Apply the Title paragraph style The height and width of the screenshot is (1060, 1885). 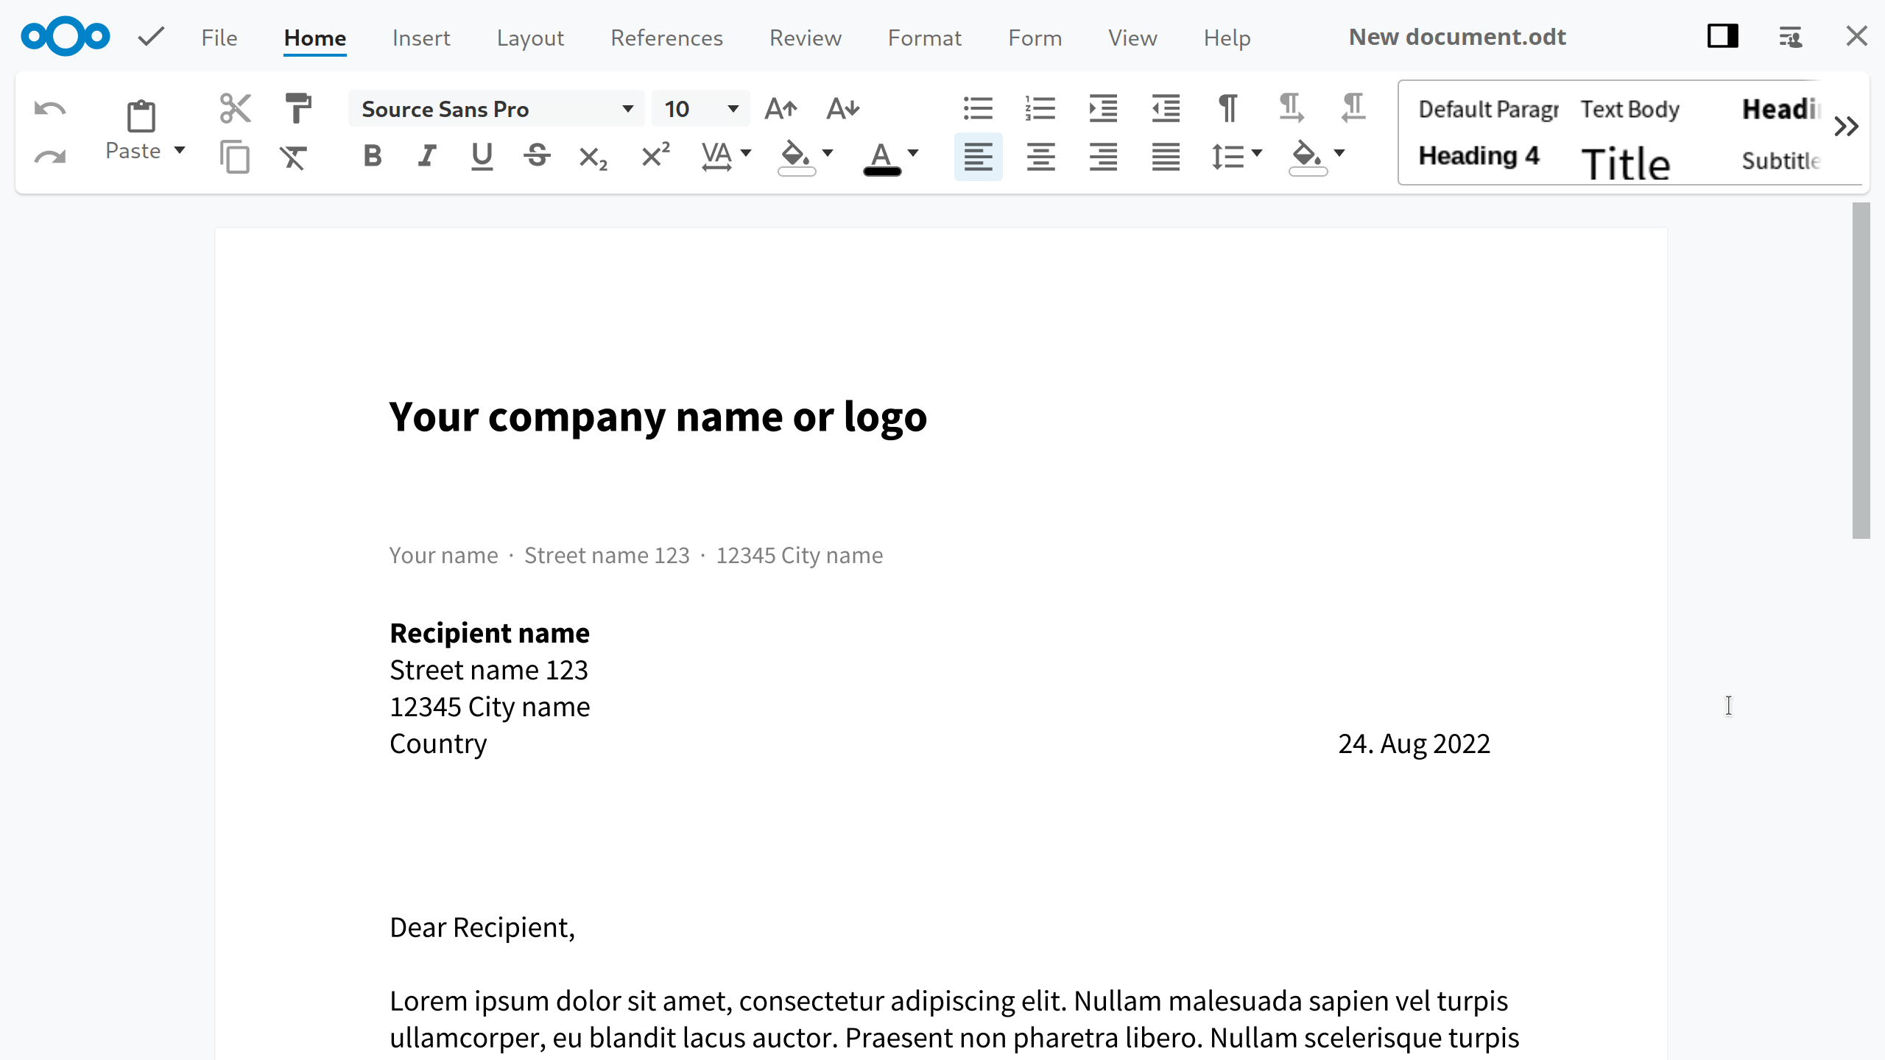(x=1625, y=163)
